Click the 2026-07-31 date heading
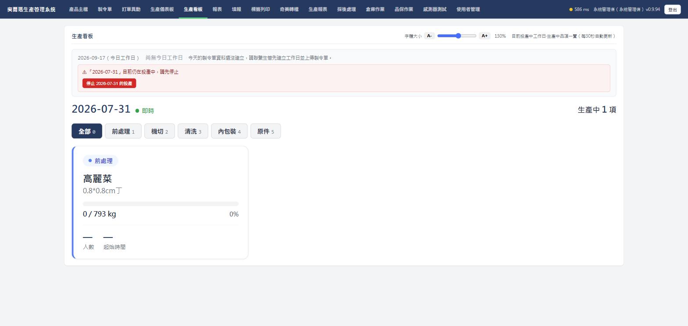Viewport: 688px width, 326px height. (101, 109)
